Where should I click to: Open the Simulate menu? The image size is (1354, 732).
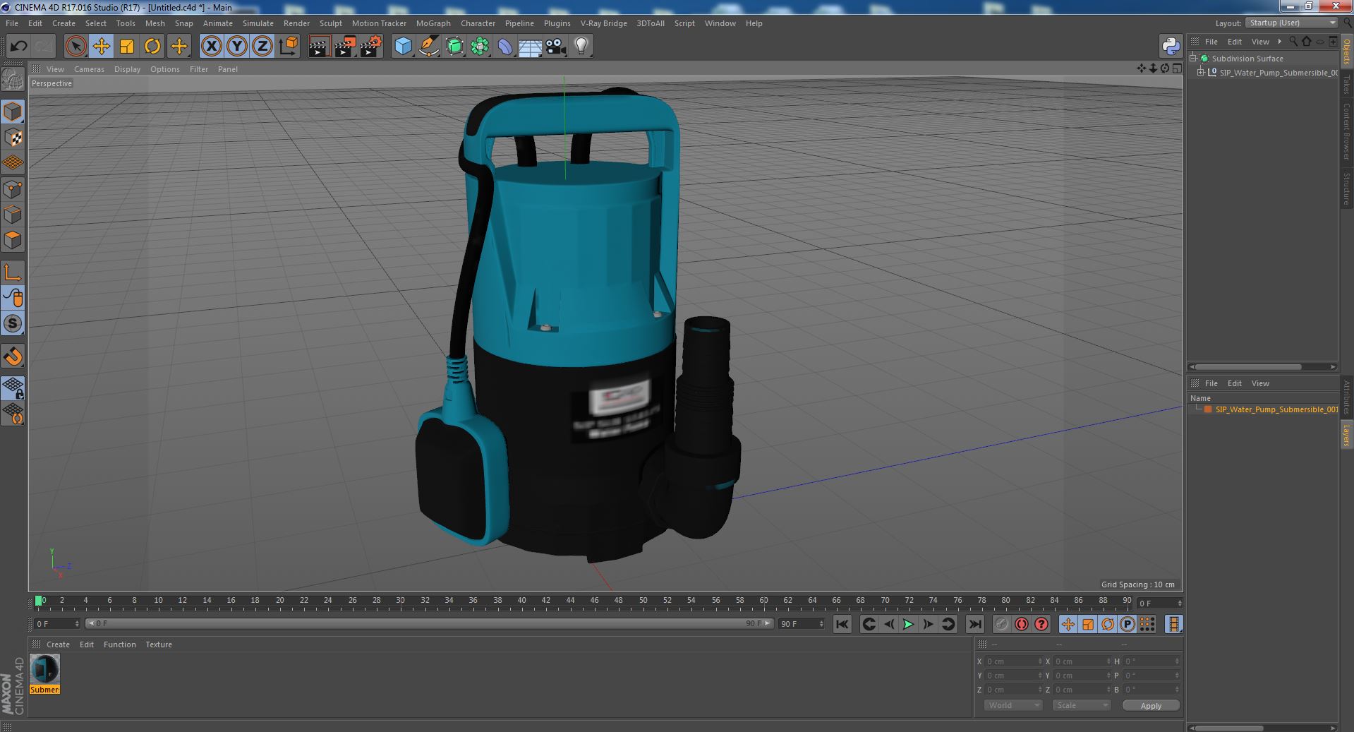(258, 23)
